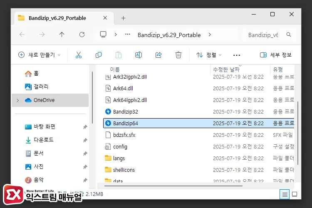Click the pin icon beside 다운로드

pyautogui.click(x=85, y=140)
